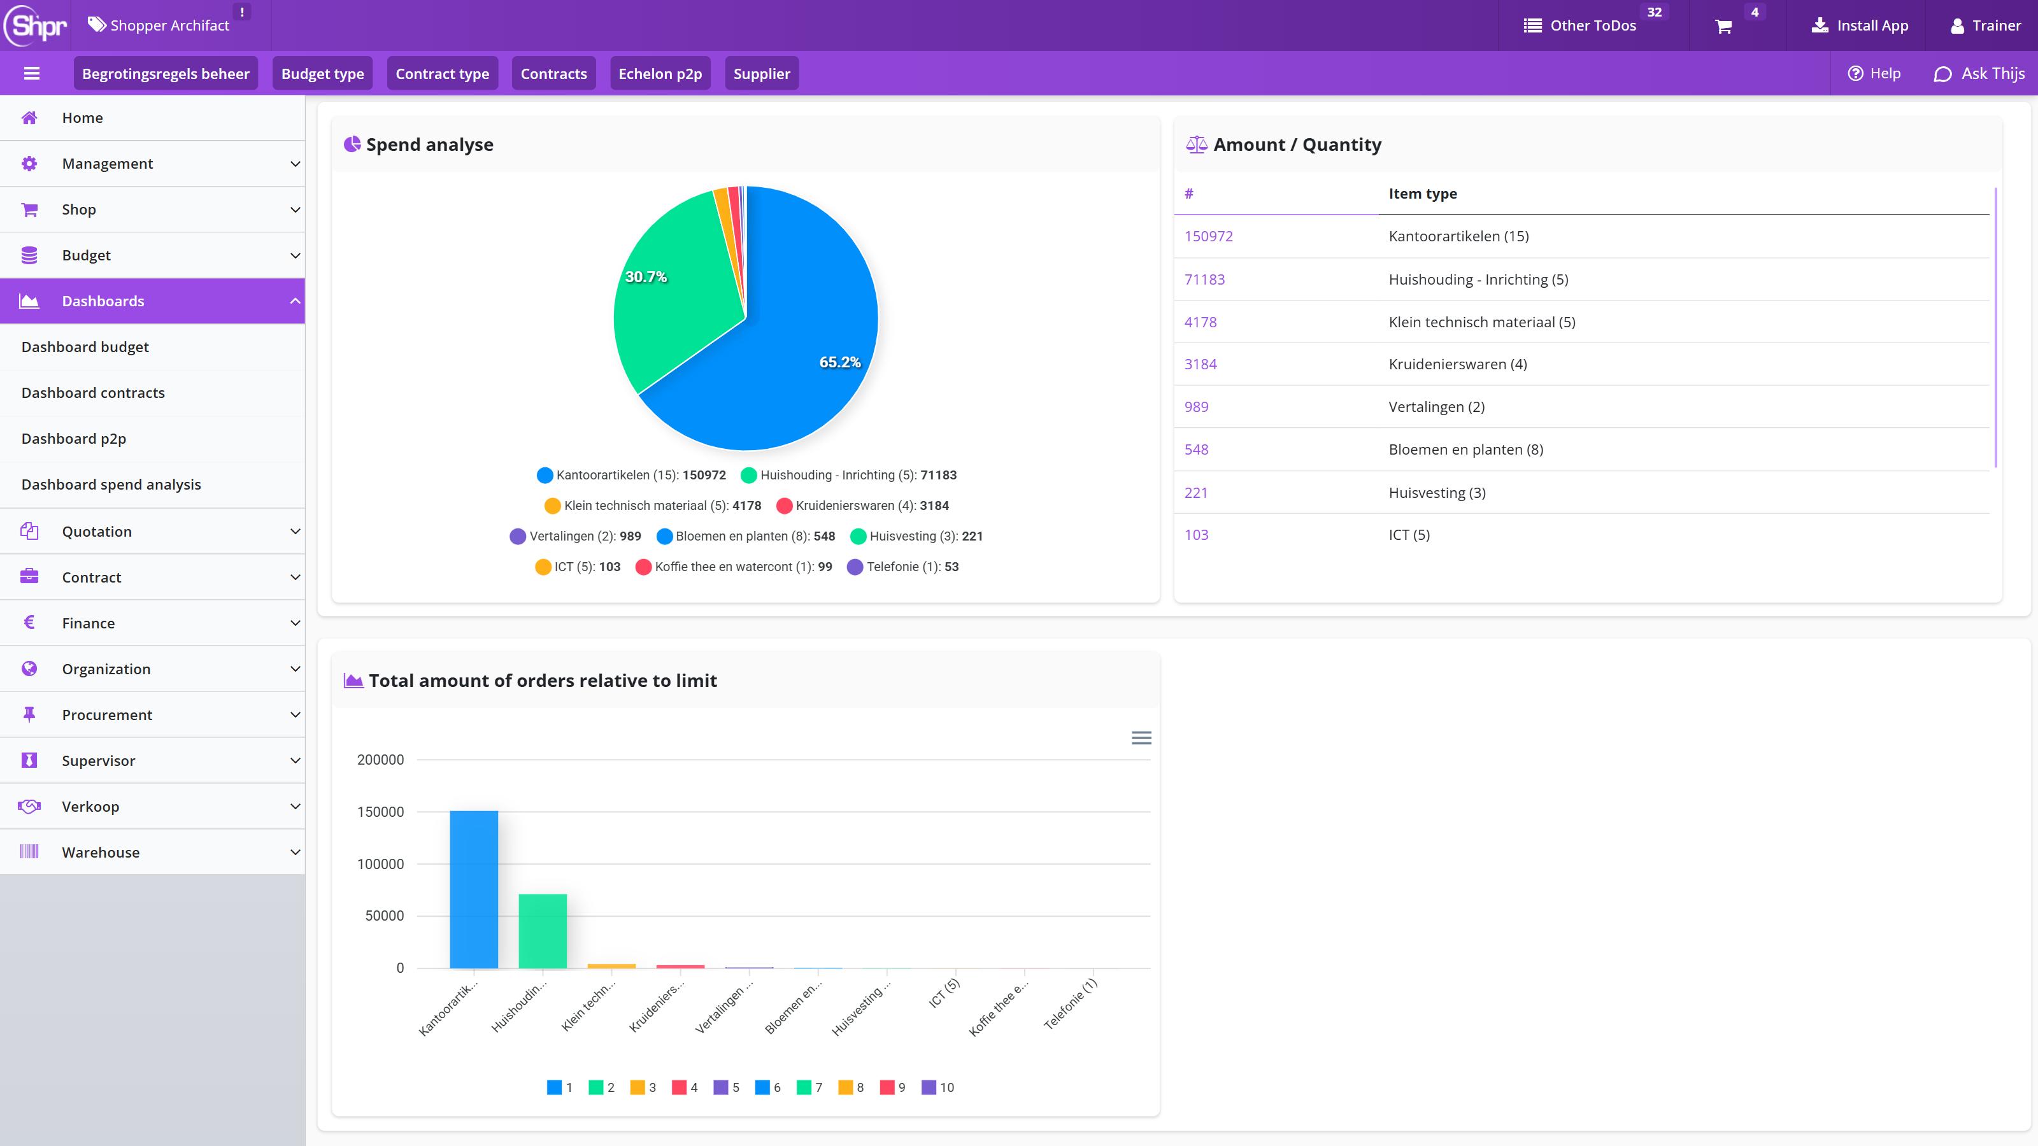Viewport: 2038px width, 1146px height.
Task: Toggle Kantoorartikelen series in pie legend
Action: pyautogui.click(x=631, y=474)
